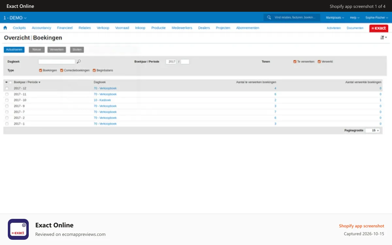Open the Accountancy menu
This screenshot has height=245, width=392.
pyautogui.click(x=41, y=28)
